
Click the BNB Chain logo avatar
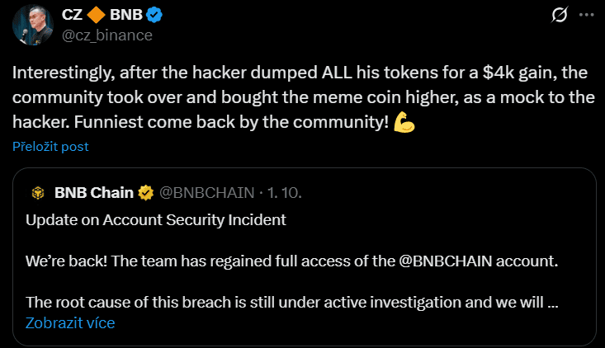pos(37,193)
